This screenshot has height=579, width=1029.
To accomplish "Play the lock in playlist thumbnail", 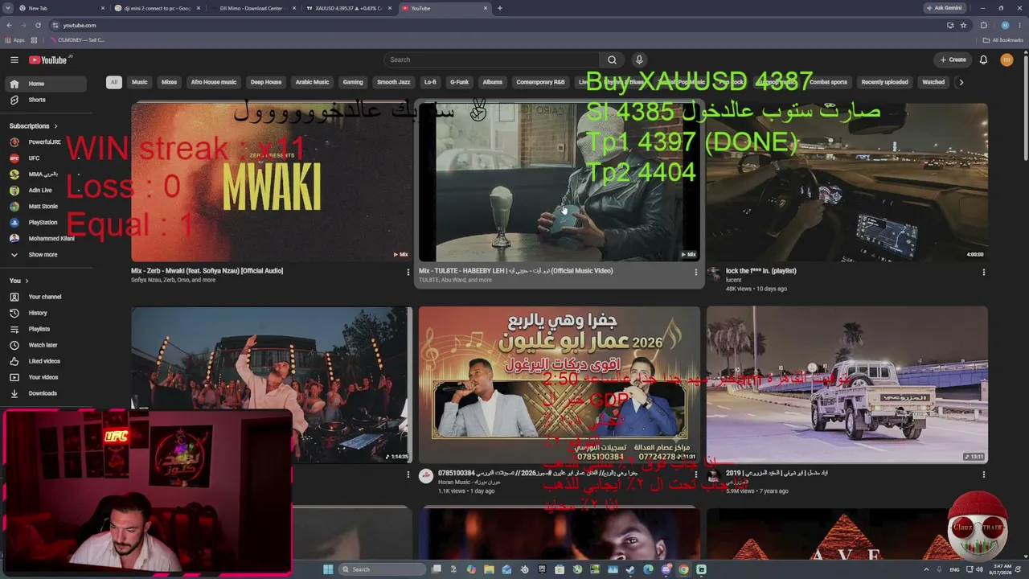I will coord(847,182).
